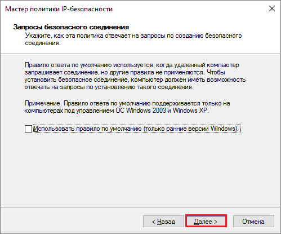This screenshot has height=234, width=281.
Task: Click the line starting 'установить безопасное соединение'
Action: pyautogui.click(x=135, y=80)
